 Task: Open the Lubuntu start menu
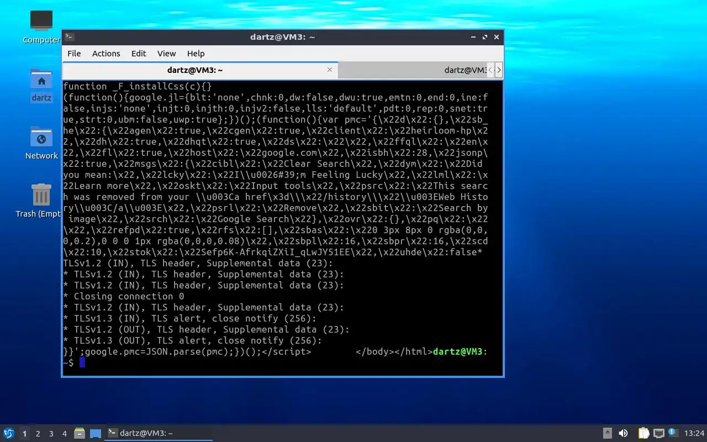(x=9, y=433)
